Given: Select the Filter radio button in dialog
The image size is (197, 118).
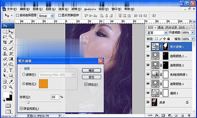Looking at the screenshot, I should pyautogui.click(x=24, y=74).
